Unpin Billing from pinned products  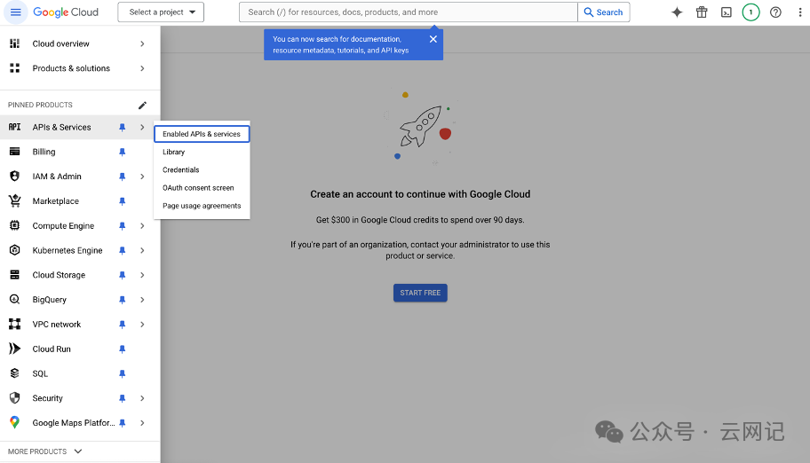coord(123,152)
